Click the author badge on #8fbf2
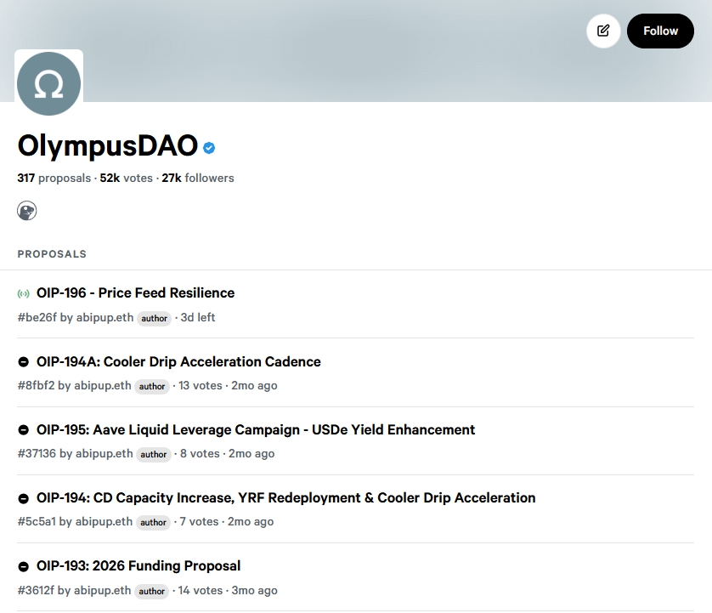The width and height of the screenshot is (712, 613). click(152, 387)
